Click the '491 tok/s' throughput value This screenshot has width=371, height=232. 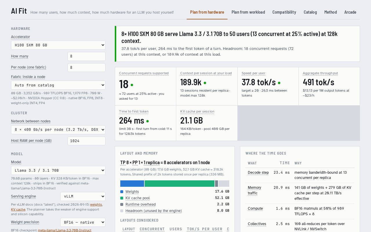click(319, 82)
